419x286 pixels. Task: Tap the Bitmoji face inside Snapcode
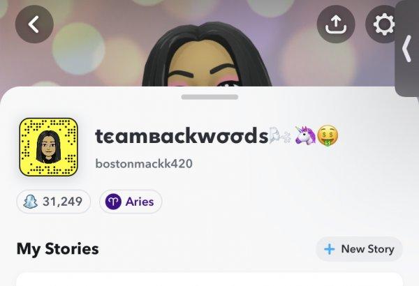tap(49, 147)
